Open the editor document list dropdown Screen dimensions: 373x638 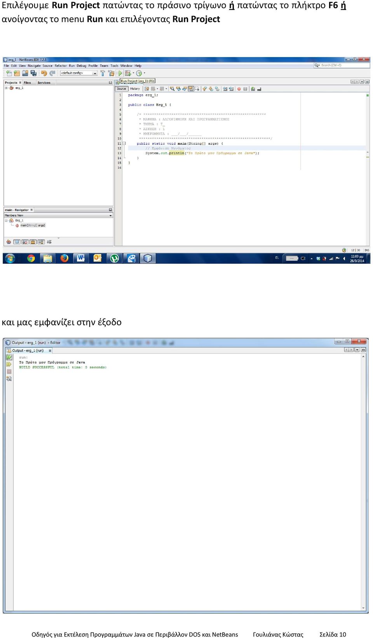tap(362, 82)
